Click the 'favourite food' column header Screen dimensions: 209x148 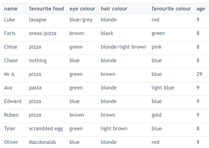[x=46, y=9]
